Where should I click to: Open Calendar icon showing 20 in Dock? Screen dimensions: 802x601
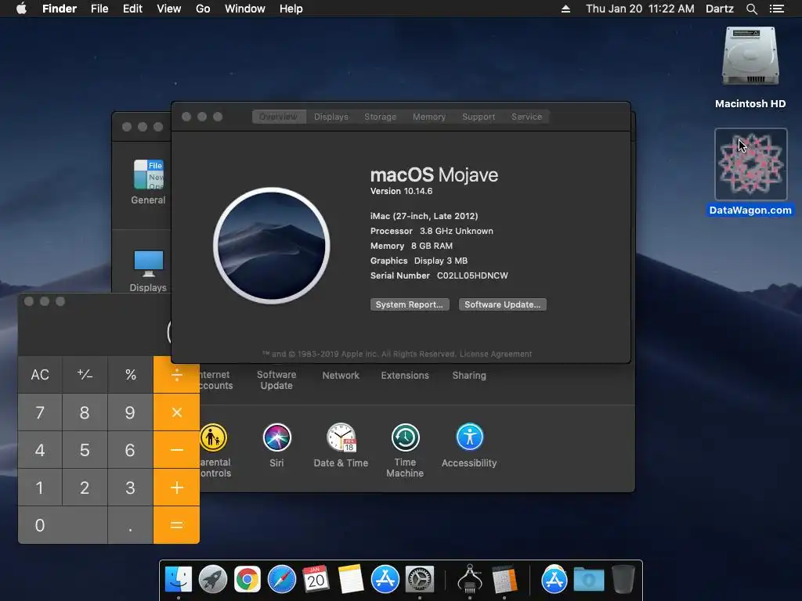coord(316,580)
